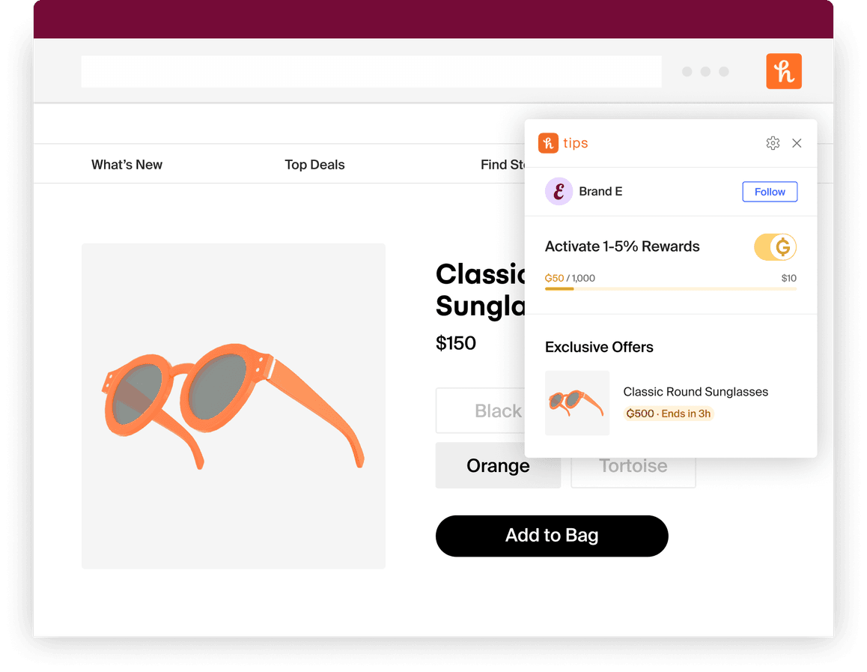
Task: Open the Classic Round Sunglasses offer title
Action: click(696, 392)
